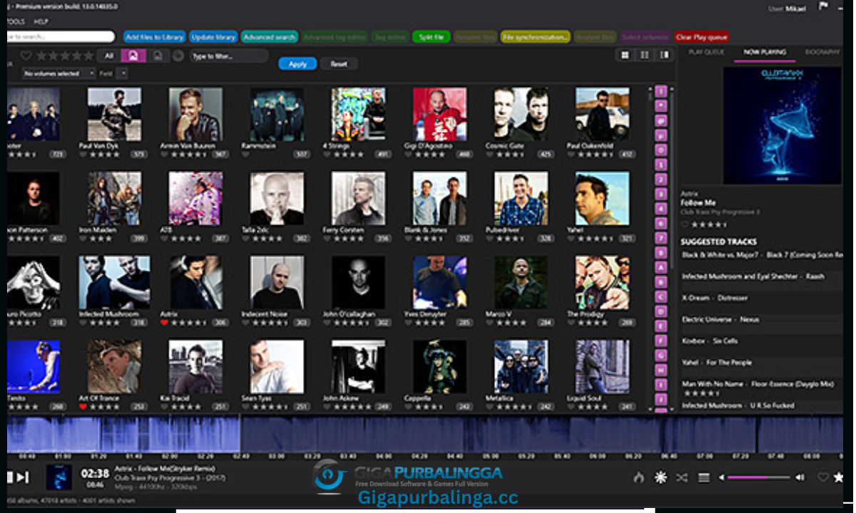The height and width of the screenshot is (513, 856).
Task: Click the loud speaker icon after volume slider
Action: (800, 477)
